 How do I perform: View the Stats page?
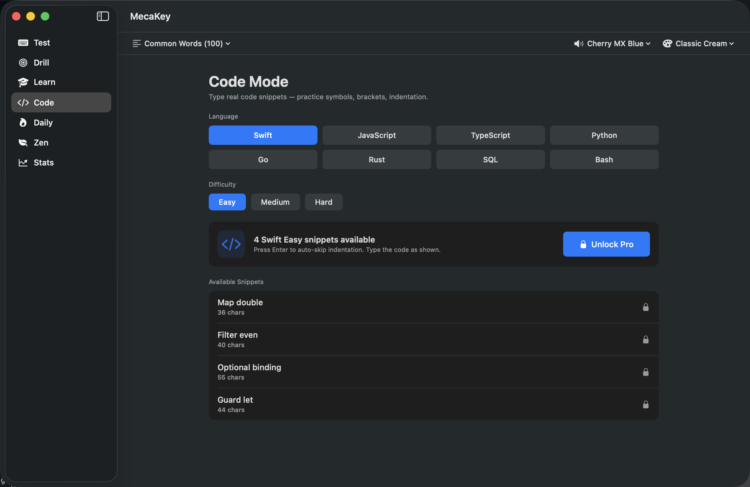click(61, 163)
